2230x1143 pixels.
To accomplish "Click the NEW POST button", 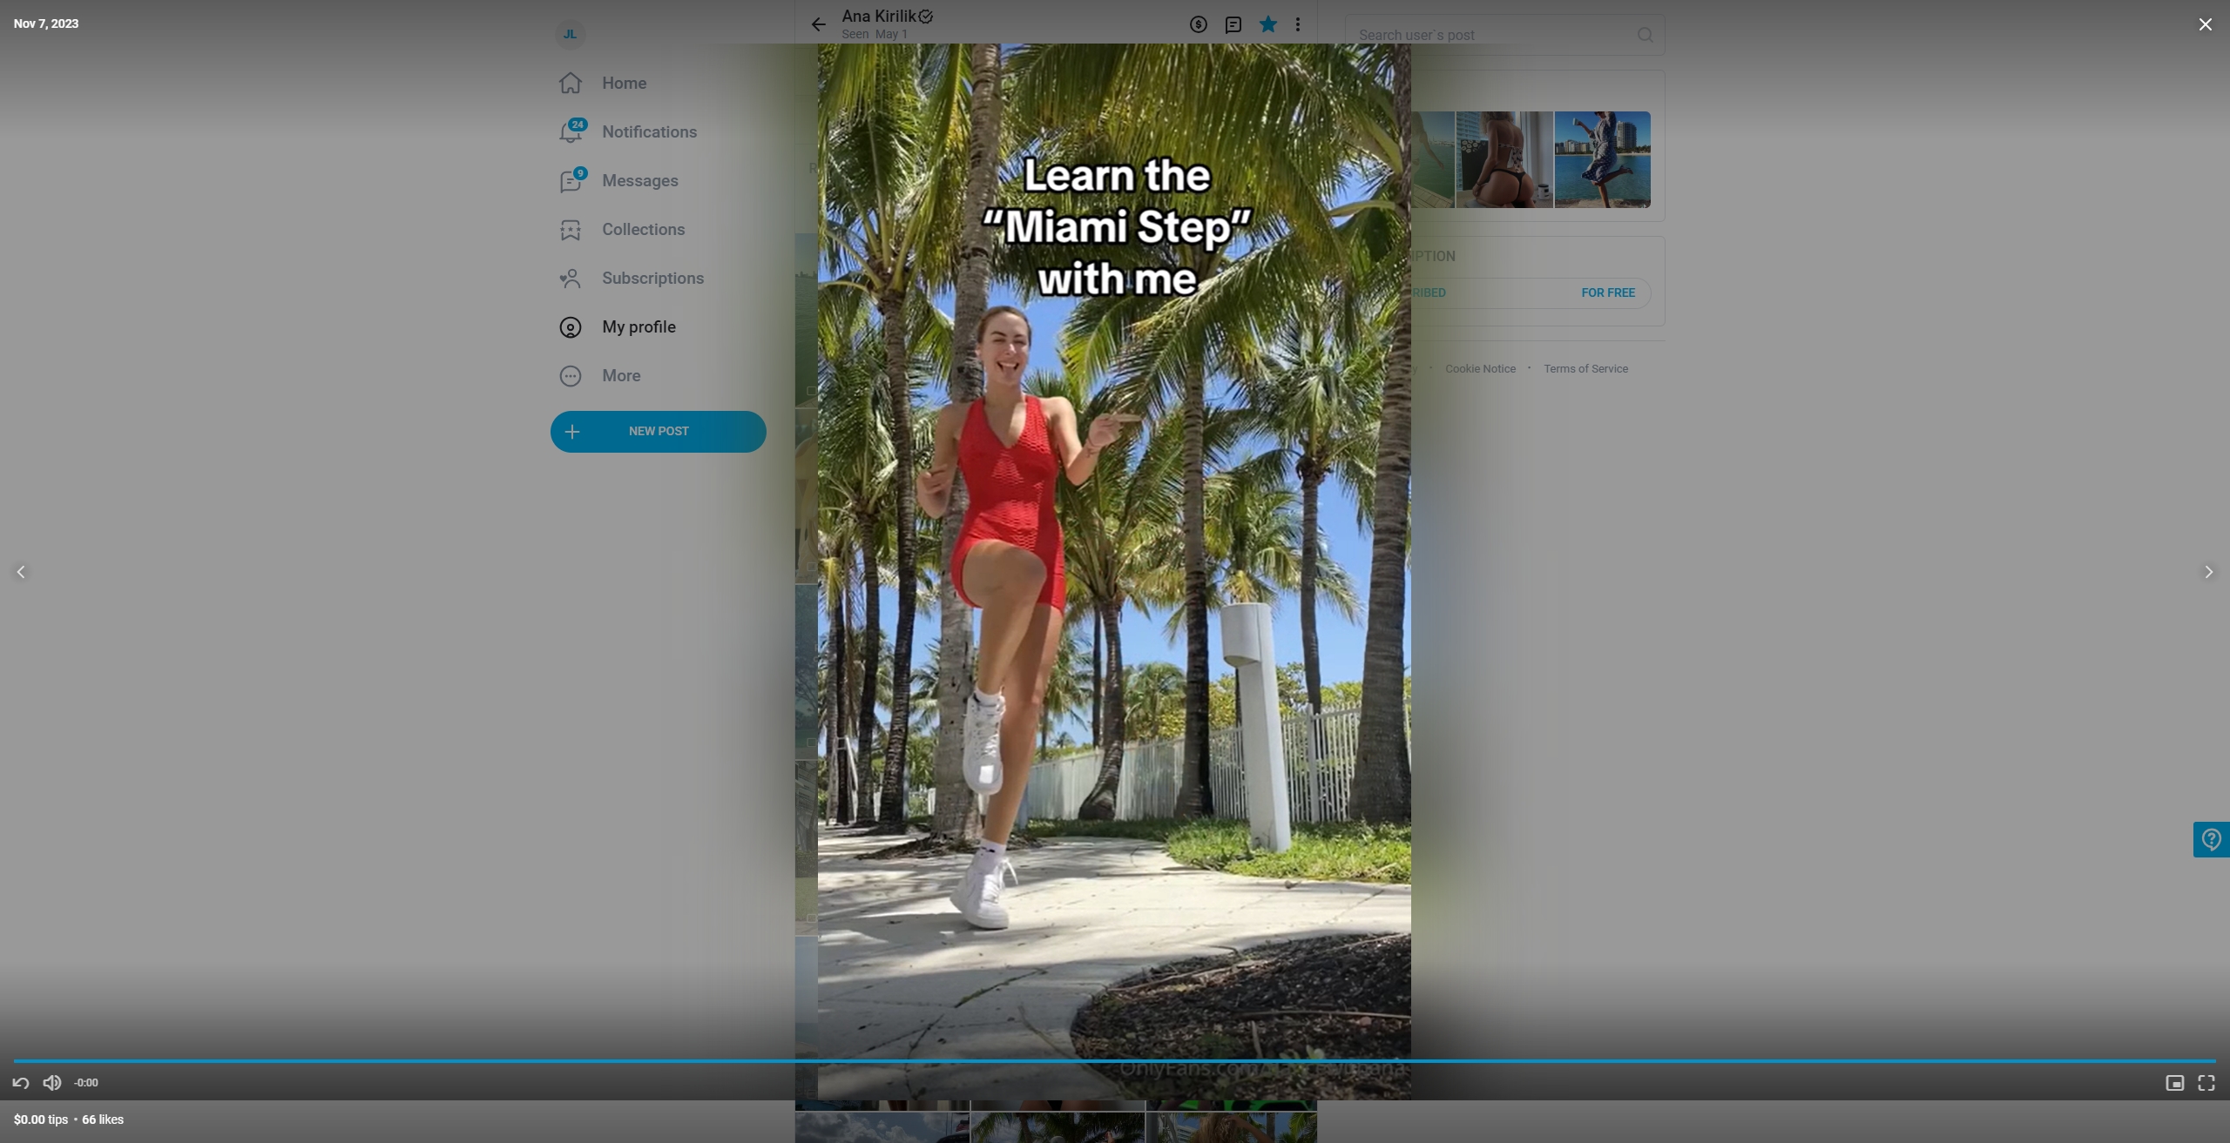I will pyautogui.click(x=658, y=432).
